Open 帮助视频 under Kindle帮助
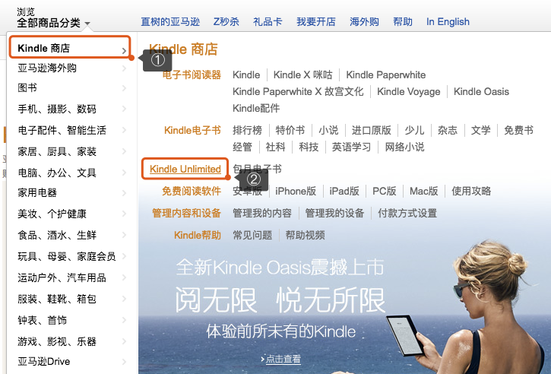Viewport: 551px width, 374px height. click(305, 235)
